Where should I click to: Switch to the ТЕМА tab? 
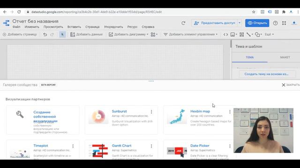coord(250,57)
